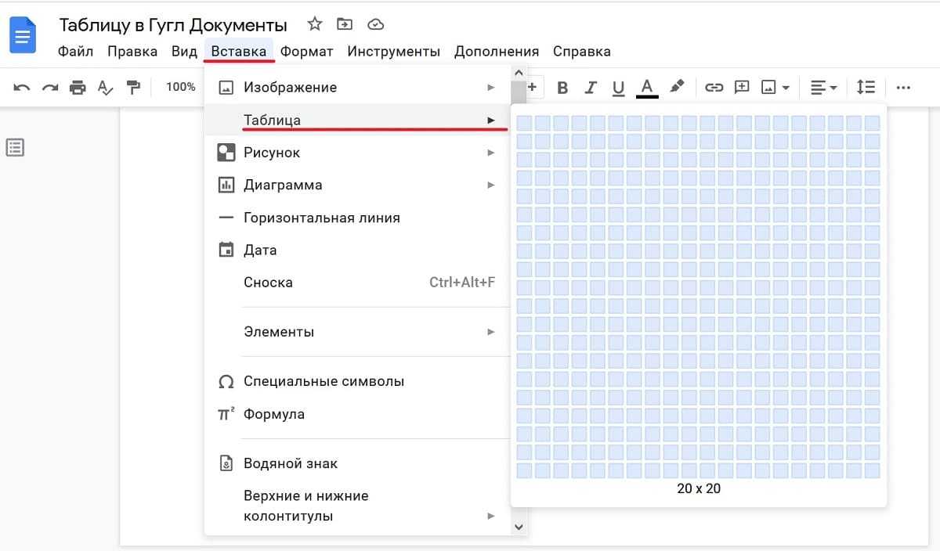Toggle Italic formatting
Image resolution: width=940 pixels, height=551 pixels.
590,88
